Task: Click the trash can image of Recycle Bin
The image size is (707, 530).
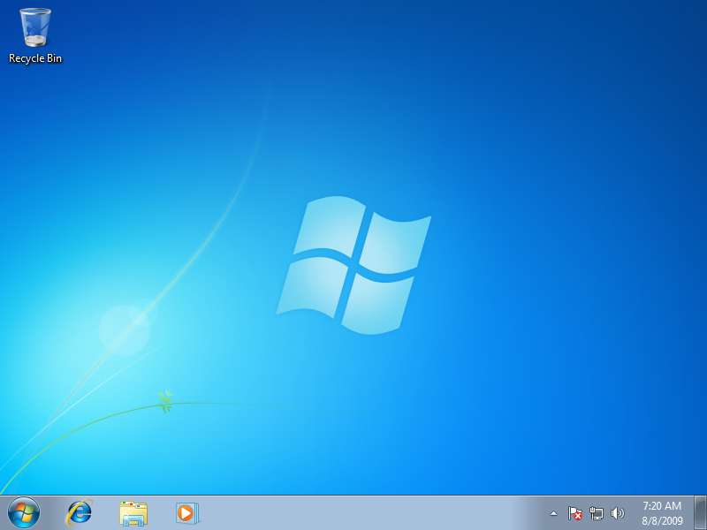Action: pyautogui.click(x=35, y=26)
